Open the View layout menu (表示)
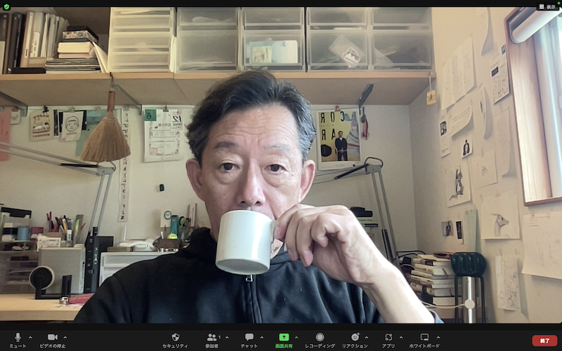The width and height of the screenshot is (562, 351). pyautogui.click(x=547, y=6)
